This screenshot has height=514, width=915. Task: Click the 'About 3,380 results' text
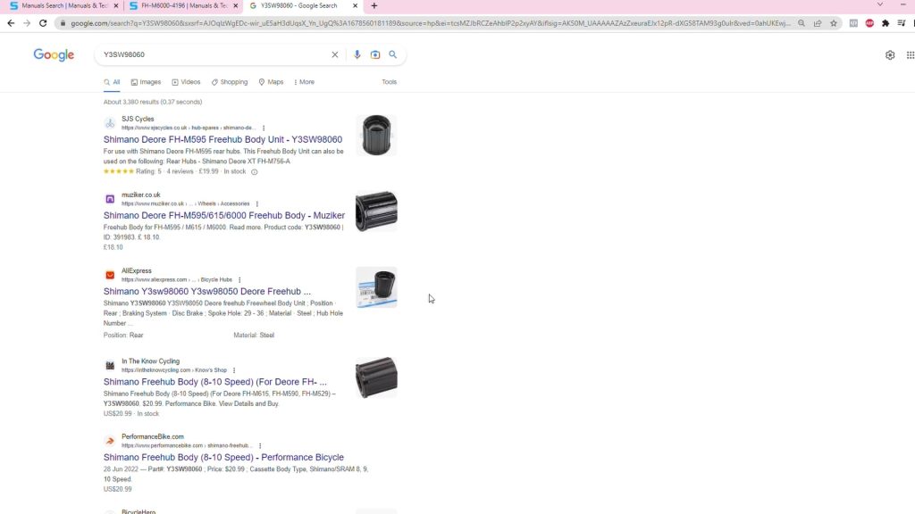coord(153,102)
